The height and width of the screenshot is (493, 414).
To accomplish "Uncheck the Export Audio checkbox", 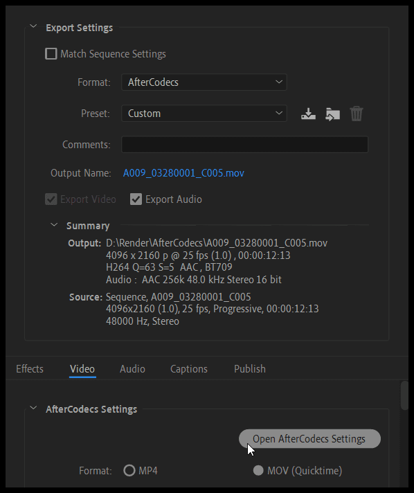I will pyautogui.click(x=136, y=199).
